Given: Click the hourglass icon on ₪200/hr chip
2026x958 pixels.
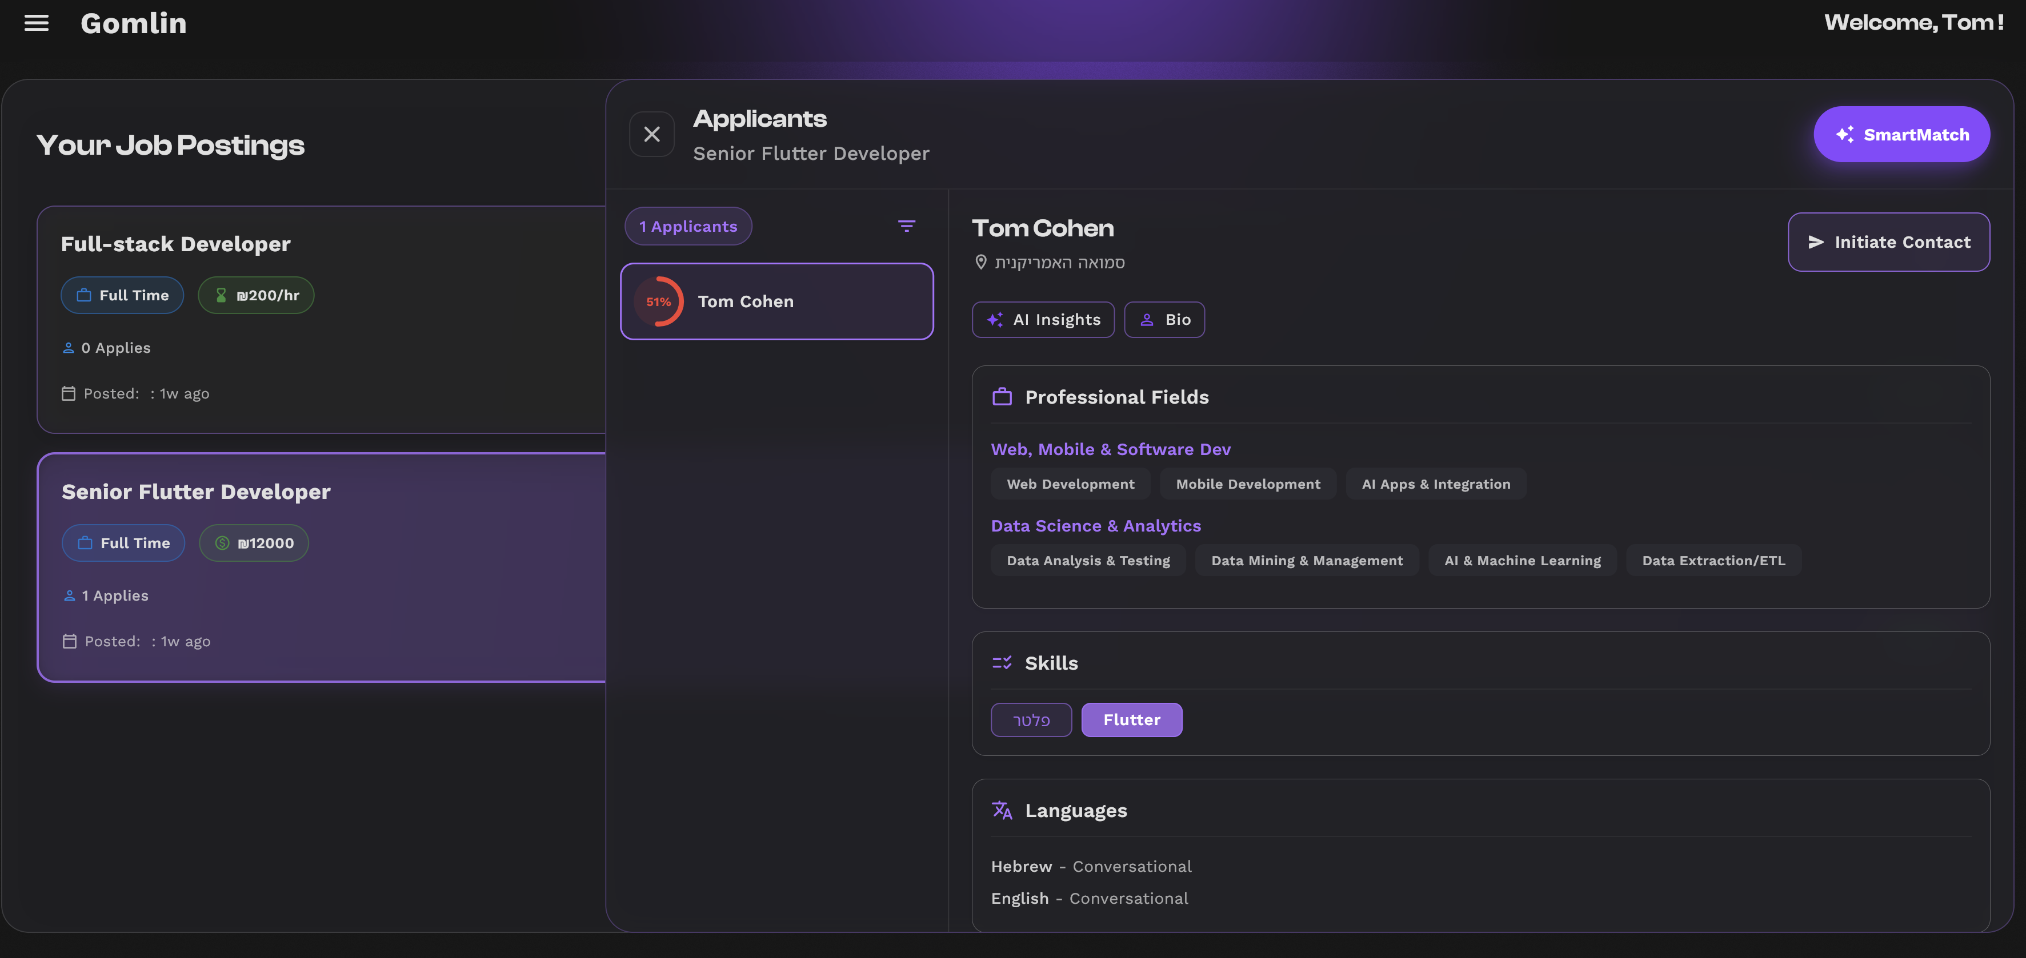Looking at the screenshot, I should (x=221, y=296).
